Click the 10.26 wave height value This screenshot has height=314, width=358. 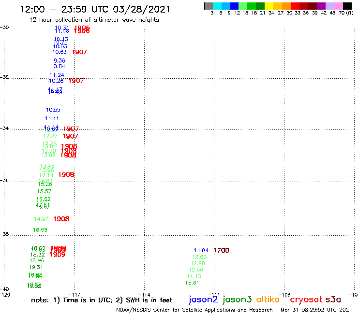tap(56, 81)
